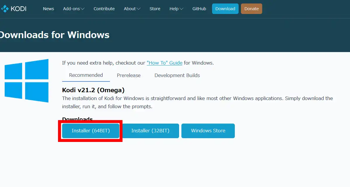Switch to the Development Builds tab
Image resolution: width=350 pixels, height=187 pixels.
point(177,76)
